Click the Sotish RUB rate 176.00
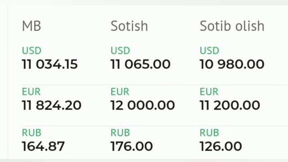Image resolution: width=288 pixels, height=162 pixels. [132, 146]
